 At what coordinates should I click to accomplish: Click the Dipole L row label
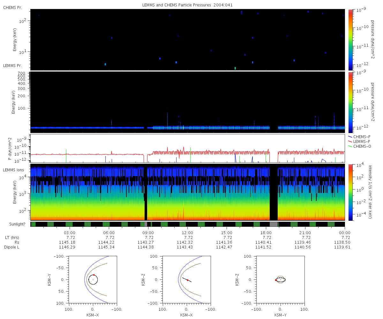(x=12, y=247)
